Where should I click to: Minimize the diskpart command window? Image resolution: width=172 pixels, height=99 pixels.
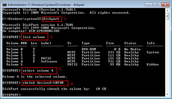(x=149, y=5)
